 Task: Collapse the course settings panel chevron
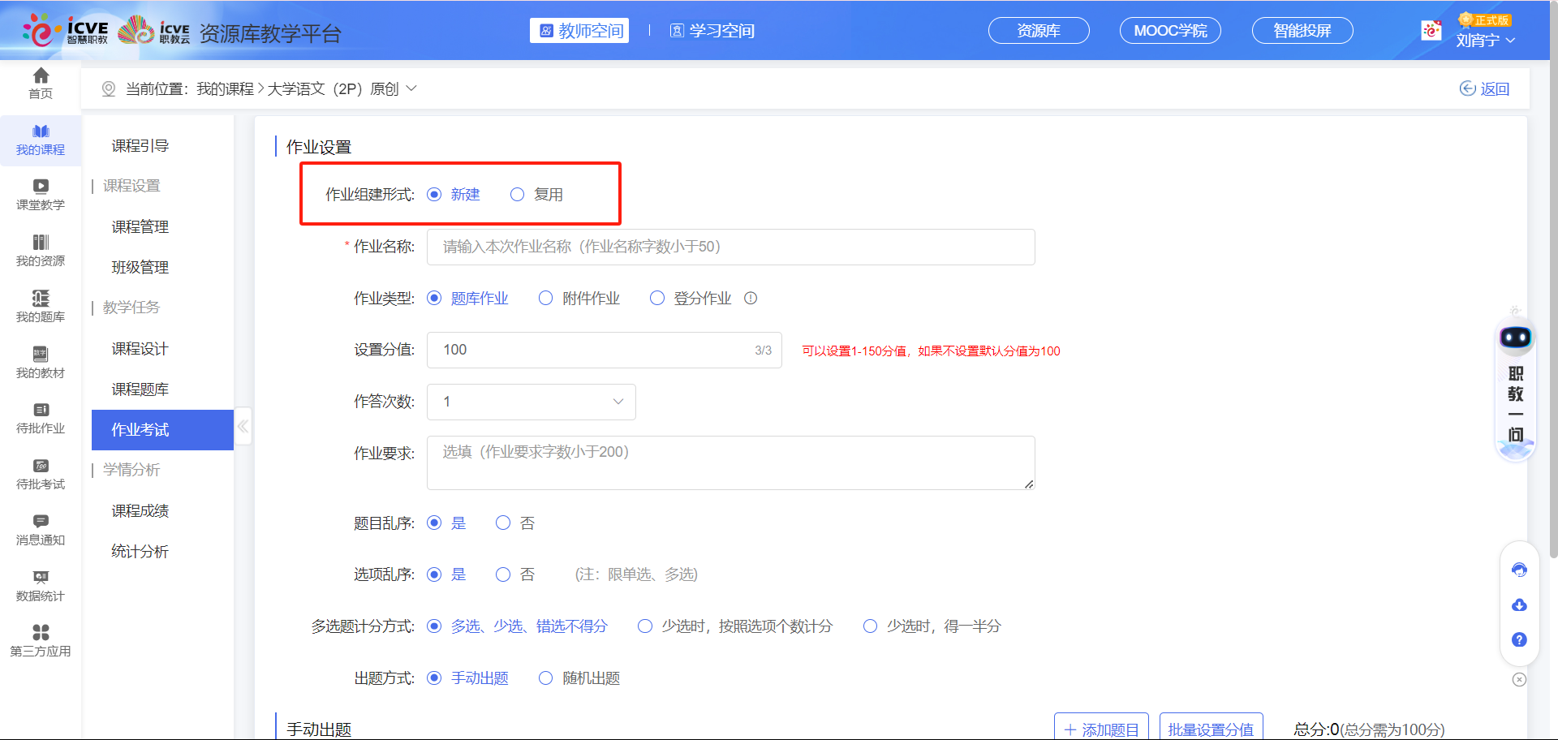coord(243,426)
